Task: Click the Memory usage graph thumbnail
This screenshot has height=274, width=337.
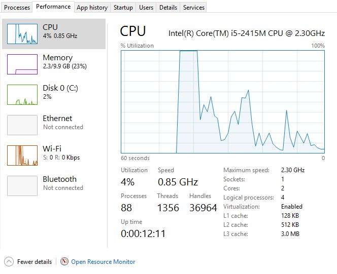Action: point(22,64)
